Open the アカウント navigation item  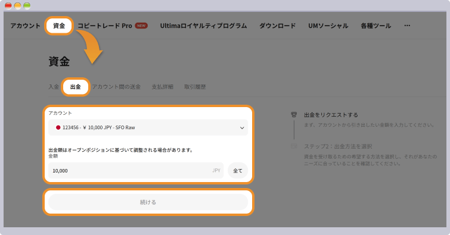(x=26, y=26)
